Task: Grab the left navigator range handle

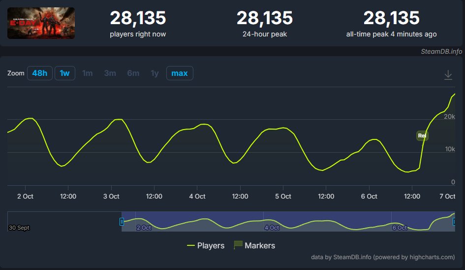Action: point(122,222)
